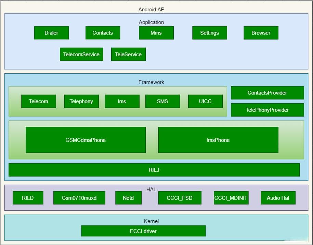Select the TelecomService block
The height and width of the screenshot is (245, 313).
pos(81,54)
